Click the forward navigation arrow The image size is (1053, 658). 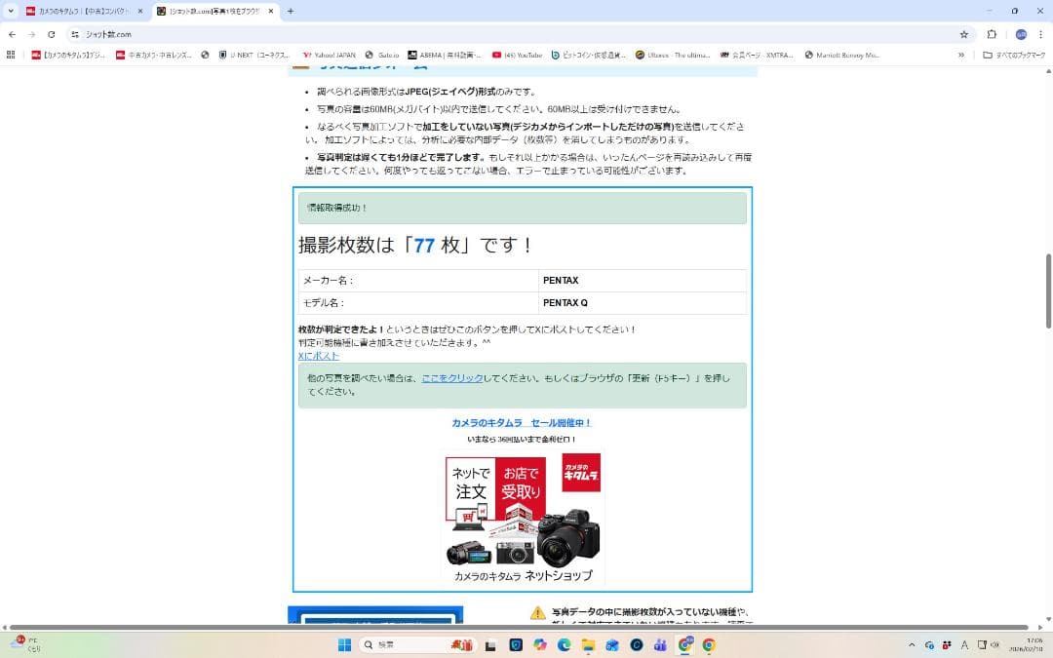tap(31, 32)
